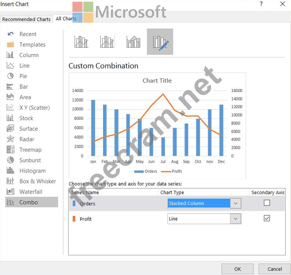Choose the Pie chart icon
The image size is (291, 275).
coord(10,76)
